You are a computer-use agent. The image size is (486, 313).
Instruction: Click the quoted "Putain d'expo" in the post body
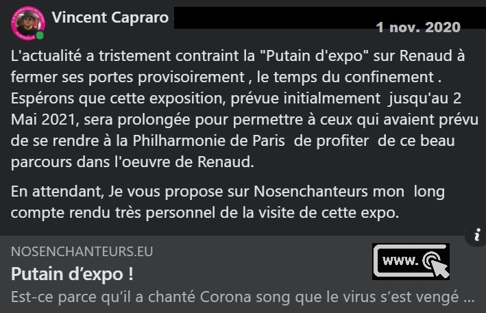coord(314,56)
